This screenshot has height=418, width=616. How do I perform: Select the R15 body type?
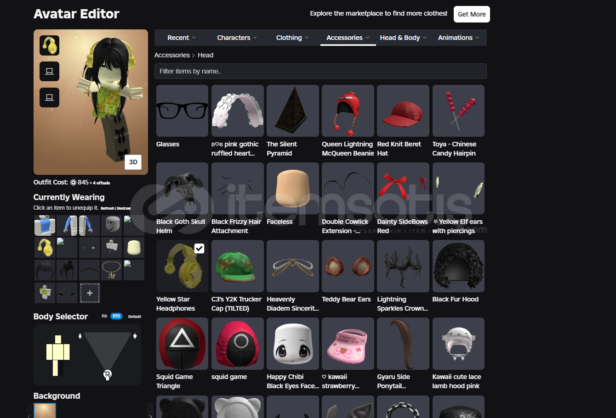tap(116, 316)
